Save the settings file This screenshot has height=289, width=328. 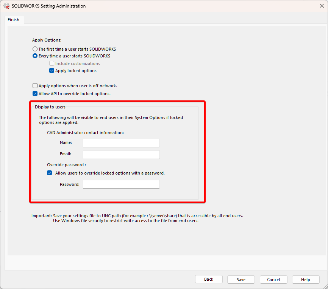241,280
